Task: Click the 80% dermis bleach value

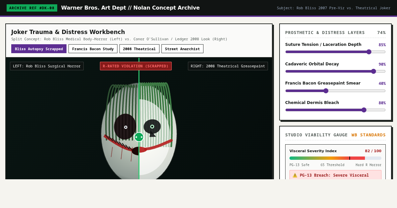Action: [x=382, y=103]
